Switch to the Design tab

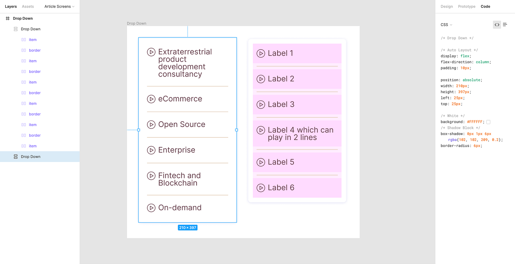click(447, 6)
